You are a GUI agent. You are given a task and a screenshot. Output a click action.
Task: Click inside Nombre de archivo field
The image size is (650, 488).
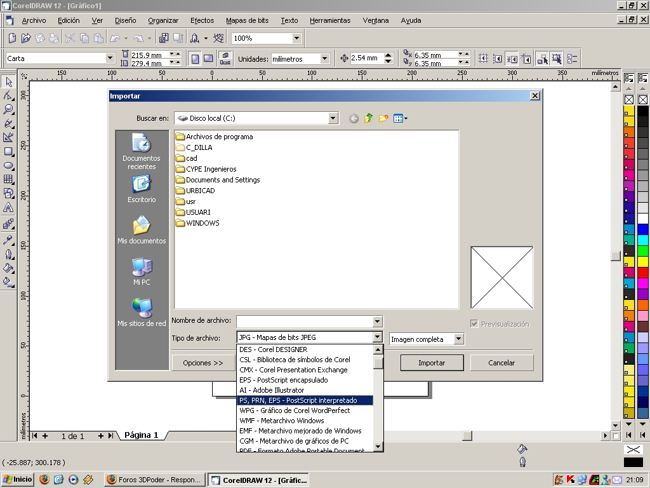point(305,321)
